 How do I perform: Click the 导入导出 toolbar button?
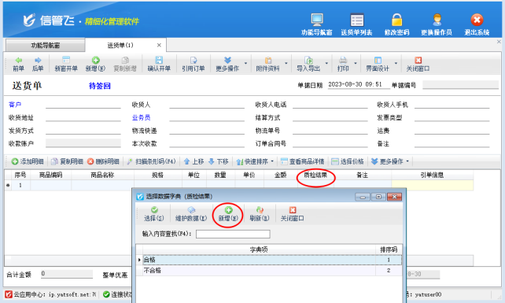coord(308,64)
